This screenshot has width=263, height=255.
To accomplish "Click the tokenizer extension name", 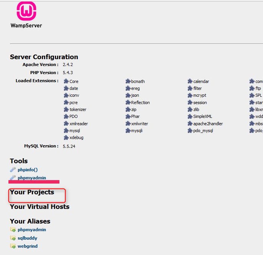I will point(78,109).
